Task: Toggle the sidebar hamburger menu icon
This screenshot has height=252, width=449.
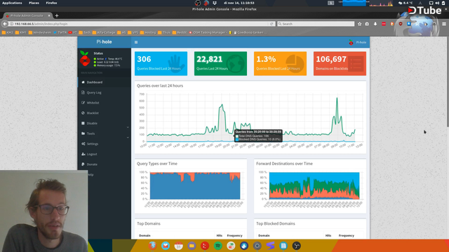Action: point(136,42)
